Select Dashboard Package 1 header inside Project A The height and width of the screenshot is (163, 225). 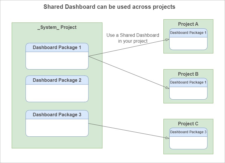[x=188, y=33]
